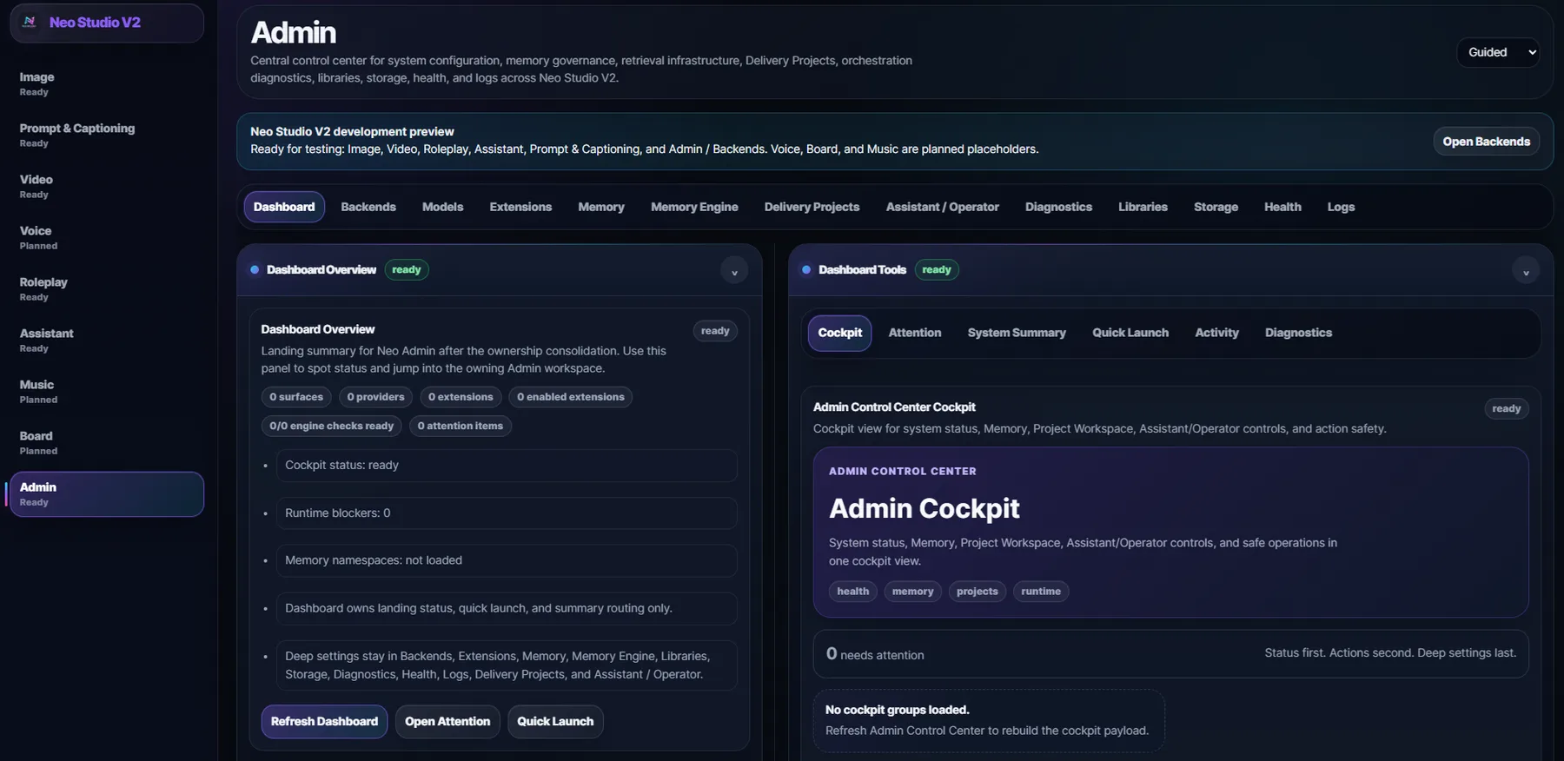Image resolution: width=1564 pixels, height=761 pixels.
Task: Switch to the Models tab
Action: click(442, 207)
